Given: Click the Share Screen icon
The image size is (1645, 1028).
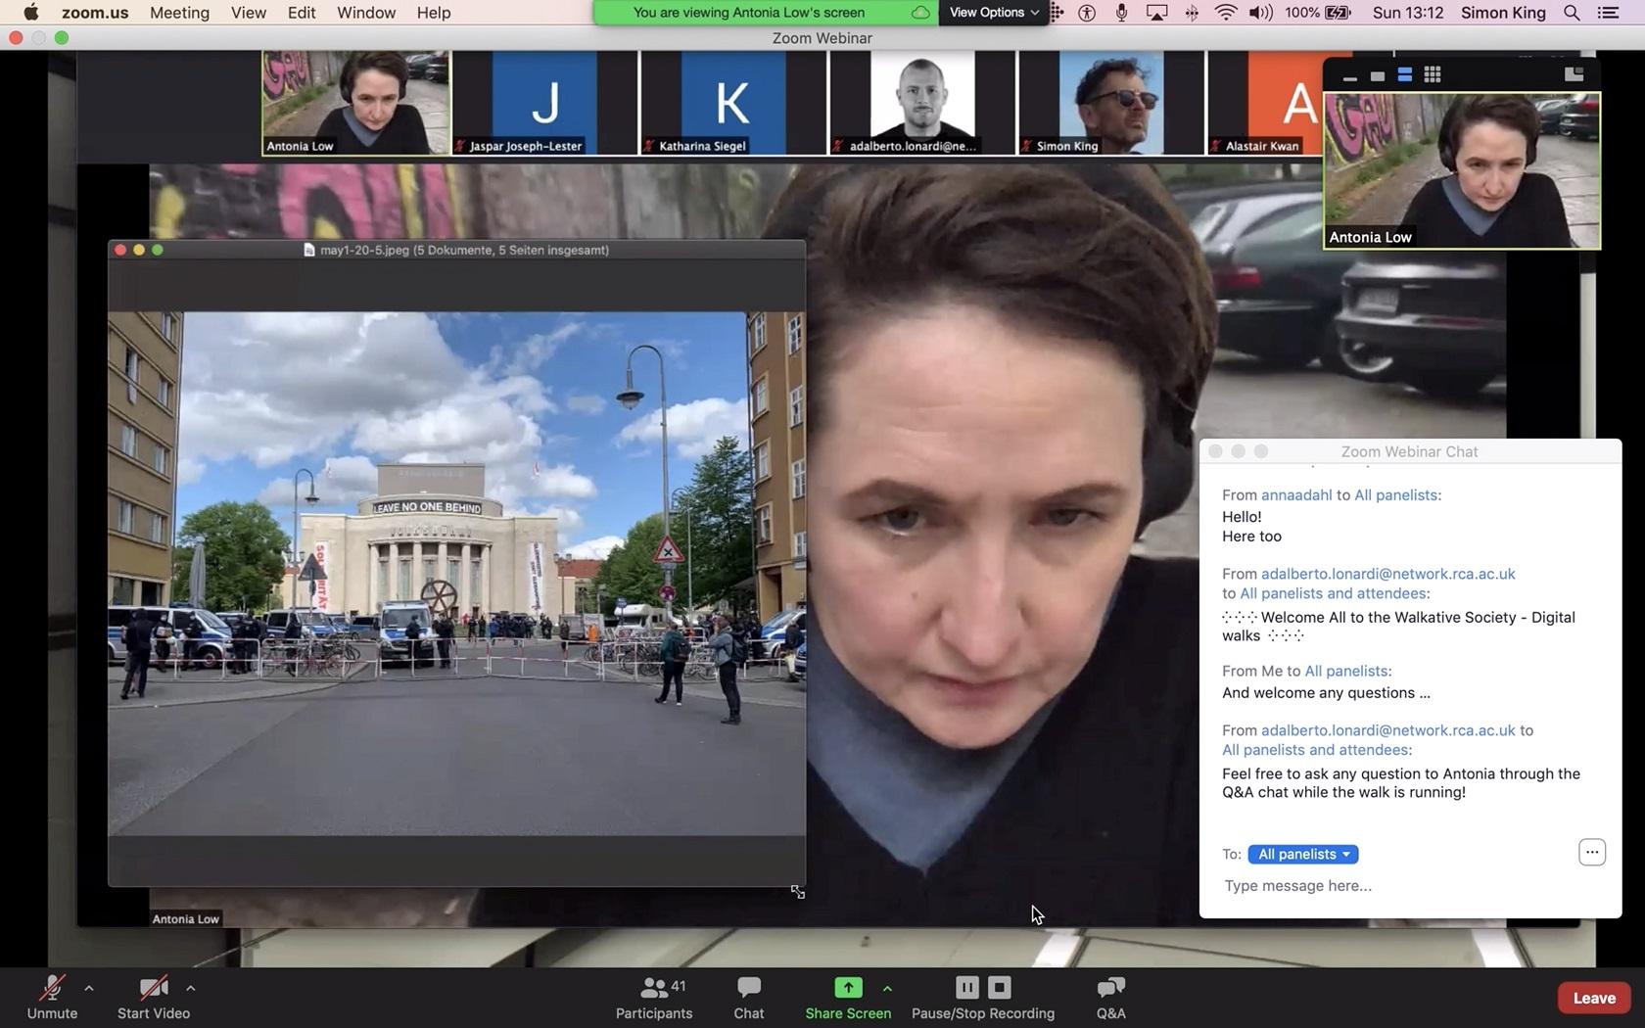Looking at the screenshot, I should [848, 988].
